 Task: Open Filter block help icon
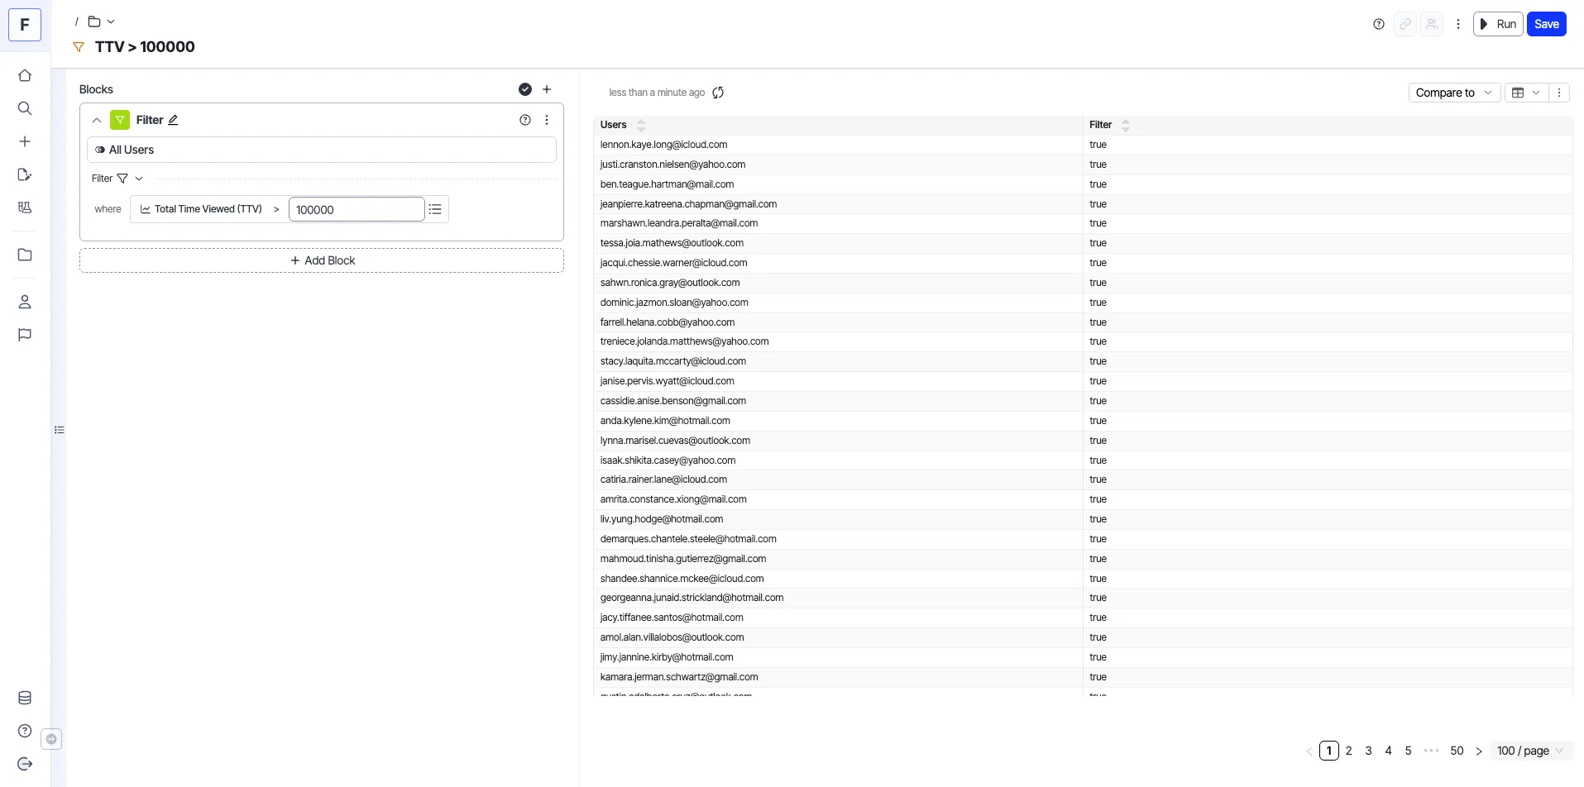click(525, 120)
